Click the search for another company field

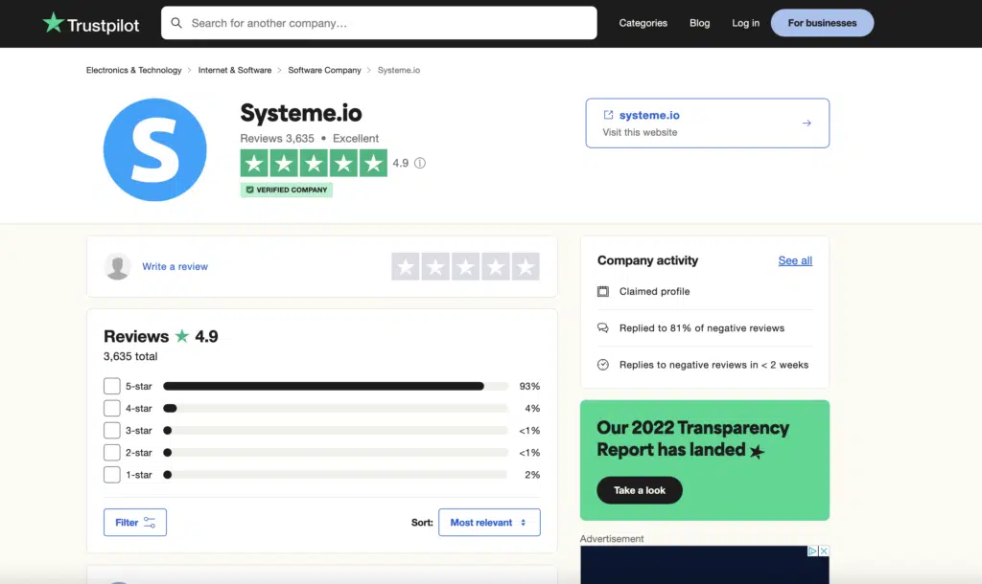pos(384,23)
